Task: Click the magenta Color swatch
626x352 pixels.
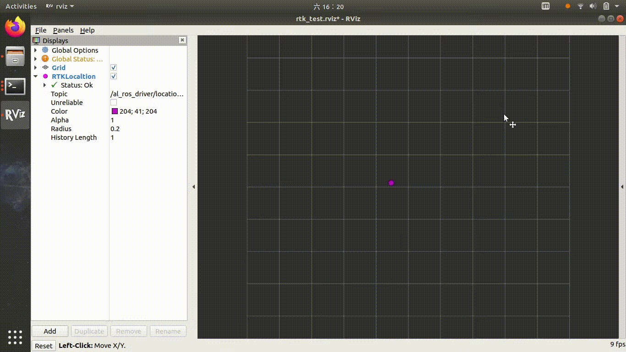Action: point(115,111)
